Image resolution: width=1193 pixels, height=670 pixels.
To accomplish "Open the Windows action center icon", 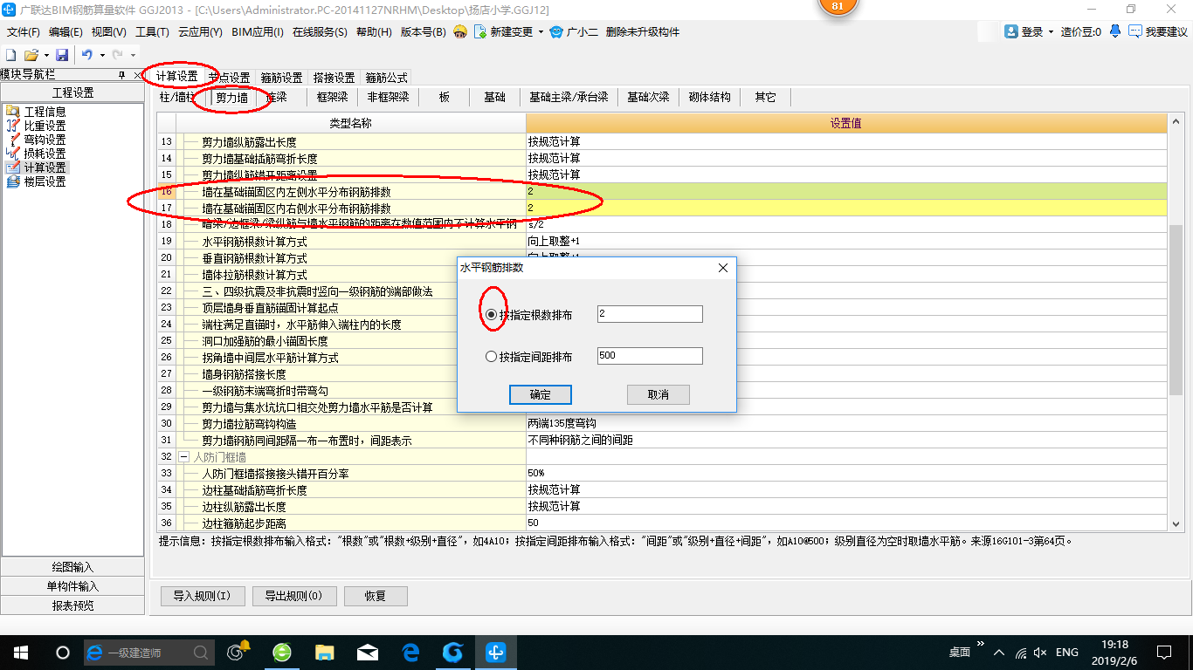I will tap(1163, 652).
